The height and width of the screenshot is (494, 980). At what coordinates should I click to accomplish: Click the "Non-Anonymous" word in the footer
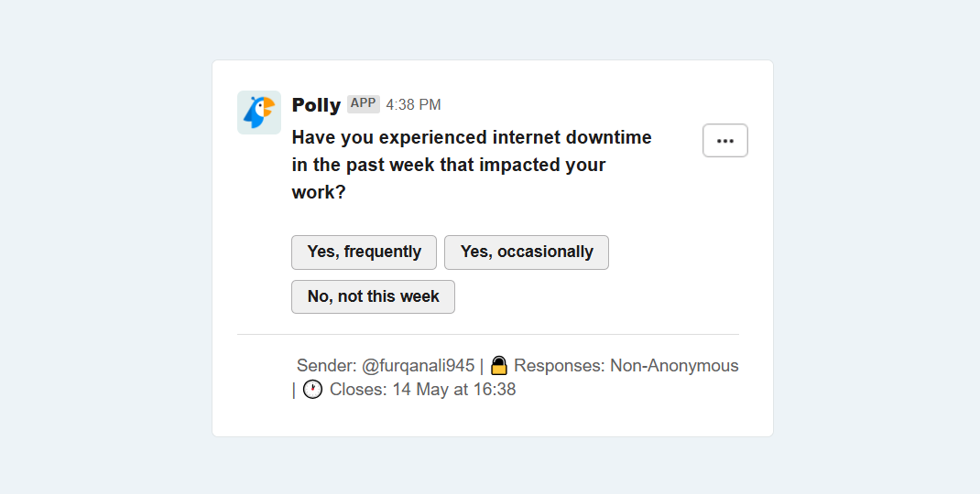pos(674,365)
